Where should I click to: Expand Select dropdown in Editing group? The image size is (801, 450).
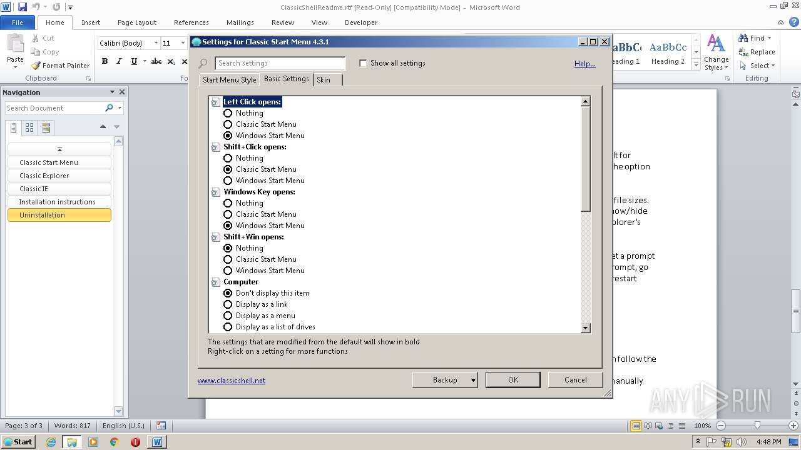pyautogui.click(x=773, y=66)
